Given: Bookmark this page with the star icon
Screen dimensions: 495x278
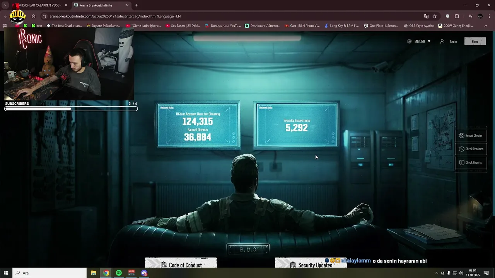Looking at the screenshot, I should [x=435, y=16].
